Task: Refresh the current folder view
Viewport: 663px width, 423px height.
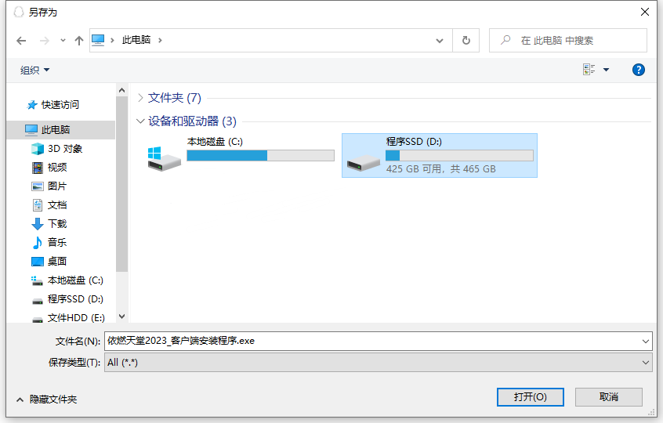Action: [x=466, y=41]
